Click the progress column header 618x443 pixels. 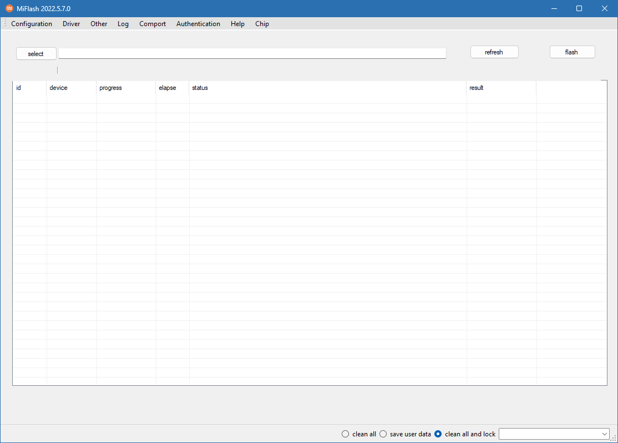pos(126,88)
